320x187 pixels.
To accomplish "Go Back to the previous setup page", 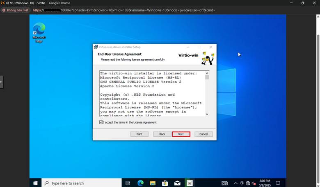I will coord(162,134).
